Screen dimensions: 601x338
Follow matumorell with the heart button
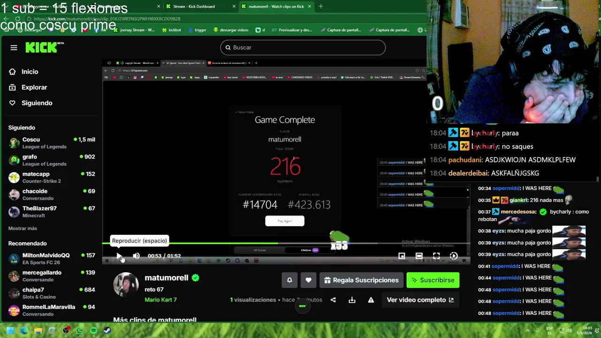pos(308,280)
